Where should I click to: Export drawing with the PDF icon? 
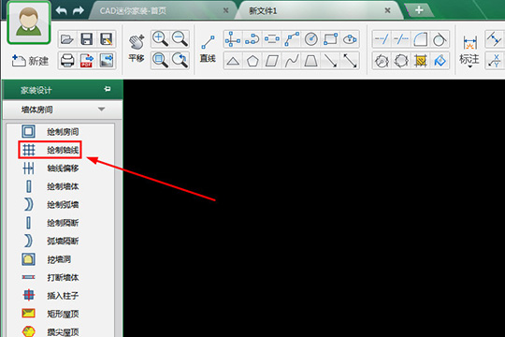tap(87, 61)
